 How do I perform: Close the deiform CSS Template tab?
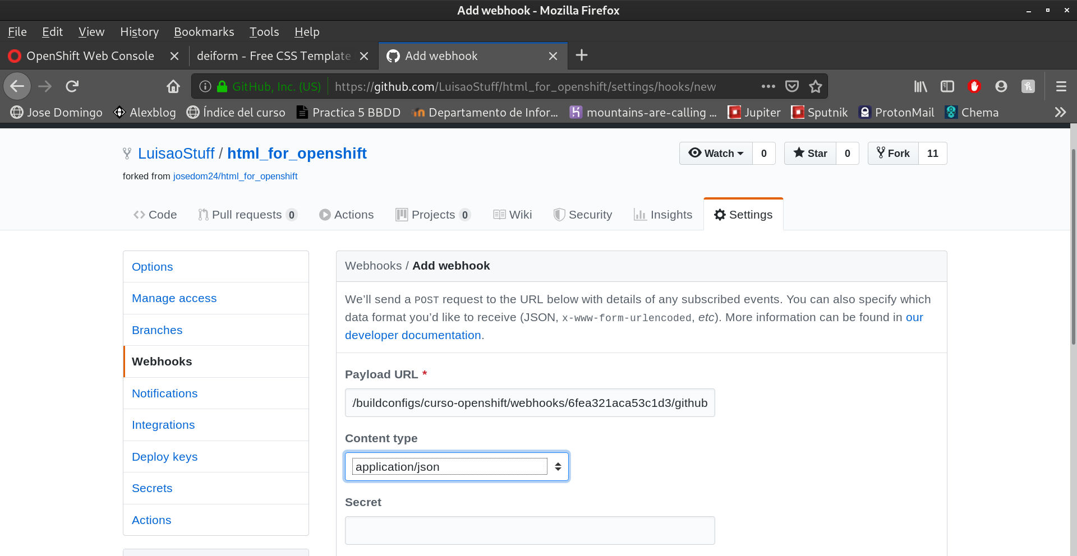click(x=364, y=56)
